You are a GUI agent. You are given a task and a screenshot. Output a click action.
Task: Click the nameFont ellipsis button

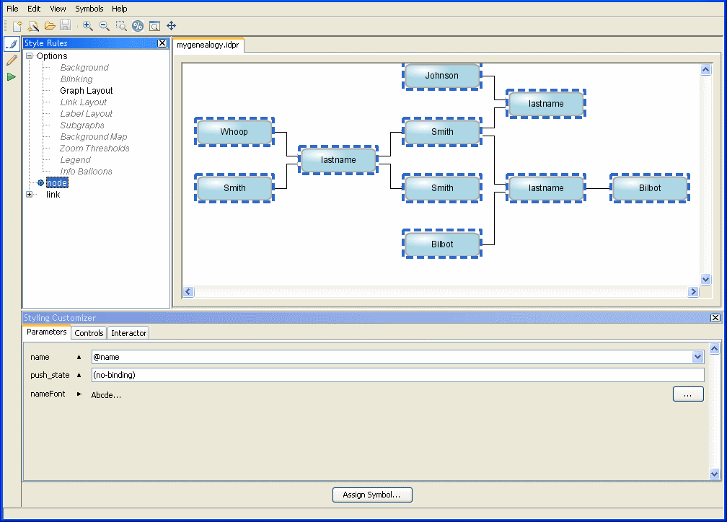[x=688, y=394]
